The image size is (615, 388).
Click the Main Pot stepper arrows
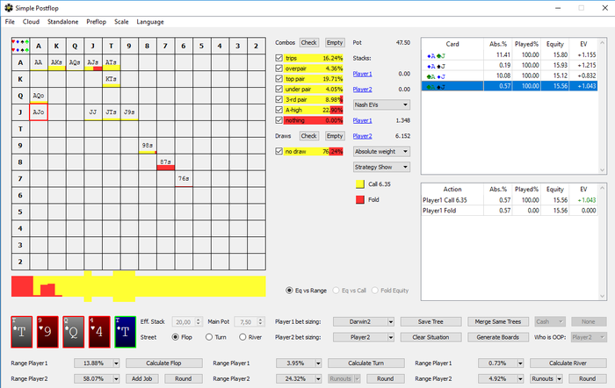click(260, 322)
